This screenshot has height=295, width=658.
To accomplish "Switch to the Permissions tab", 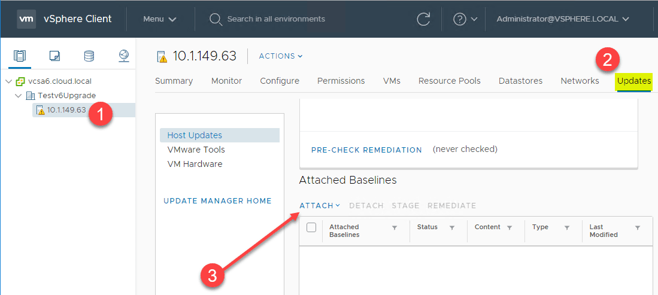I will click(341, 81).
